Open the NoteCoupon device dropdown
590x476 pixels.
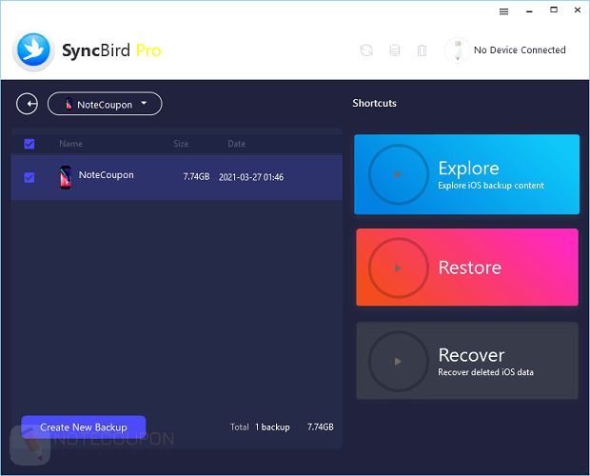(105, 104)
